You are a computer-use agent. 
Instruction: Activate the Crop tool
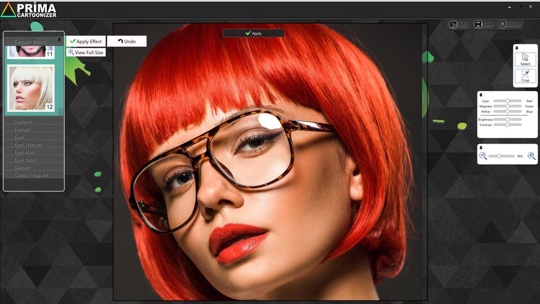(525, 76)
